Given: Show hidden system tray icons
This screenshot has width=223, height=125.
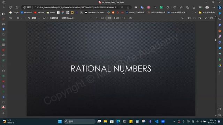Looking at the screenshot, I should [174, 122].
